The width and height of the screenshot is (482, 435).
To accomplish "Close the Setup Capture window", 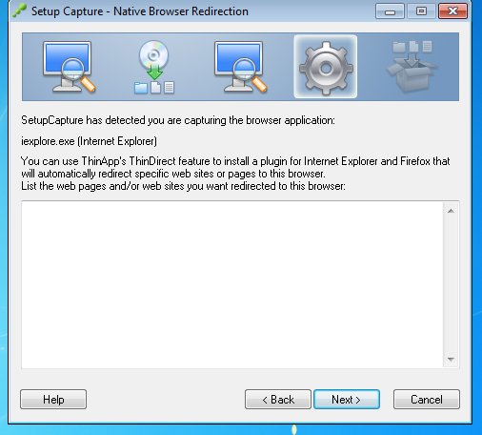I will pos(452,11).
